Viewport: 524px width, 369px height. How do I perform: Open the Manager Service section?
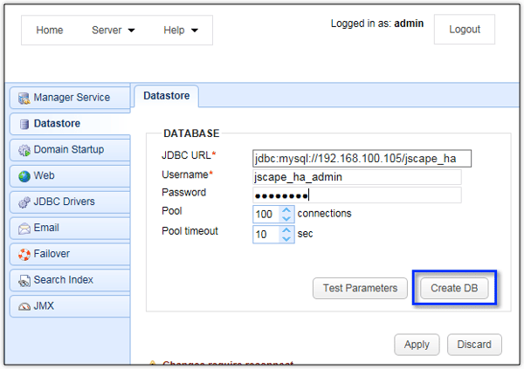click(x=70, y=98)
